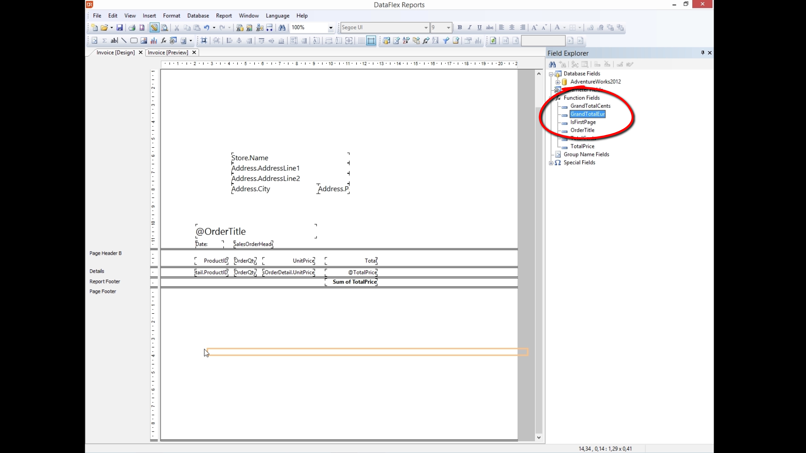
Task: Click the filter funnel icon
Action: click(446, 41)
